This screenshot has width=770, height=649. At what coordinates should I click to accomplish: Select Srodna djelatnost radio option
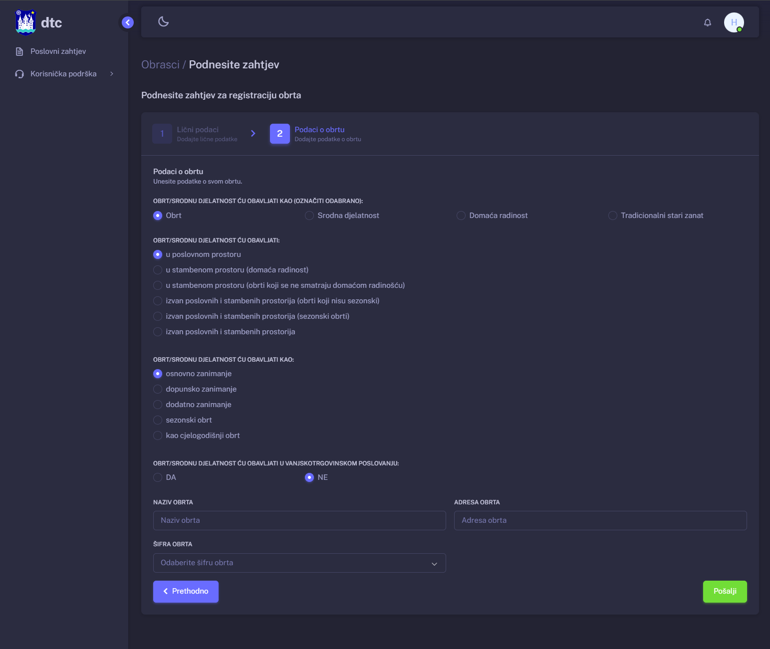[309, 216]
